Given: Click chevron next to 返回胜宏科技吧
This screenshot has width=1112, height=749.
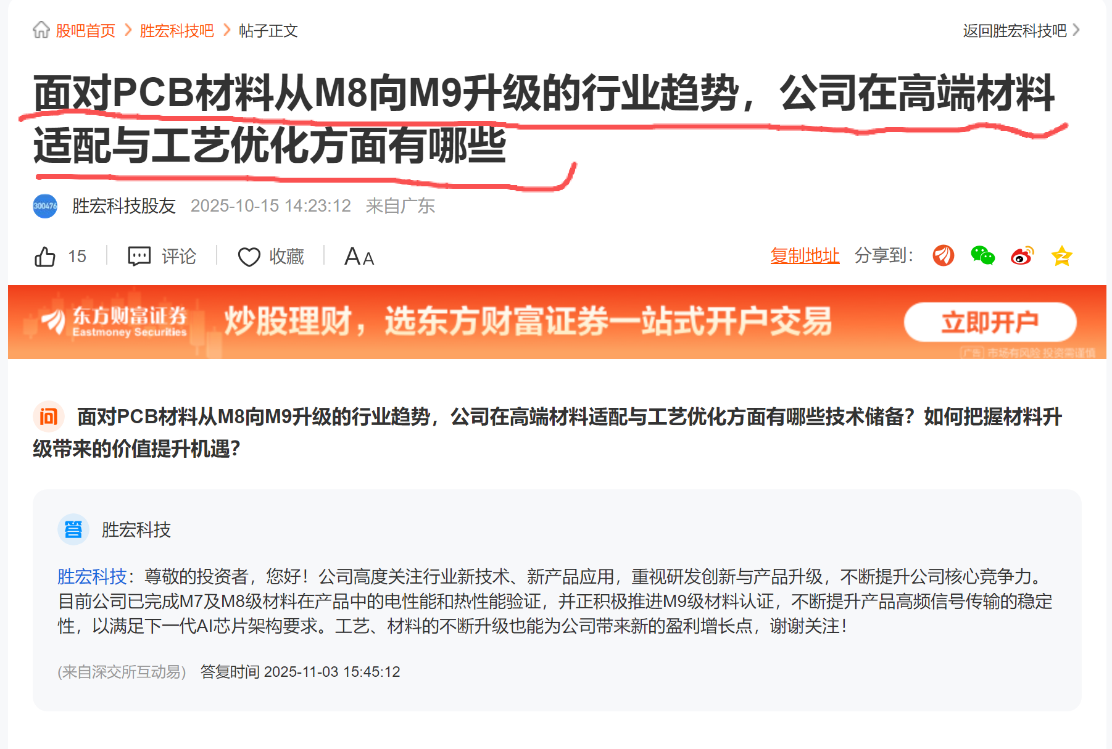Looking at the screenshot, I should [1076, 30].
